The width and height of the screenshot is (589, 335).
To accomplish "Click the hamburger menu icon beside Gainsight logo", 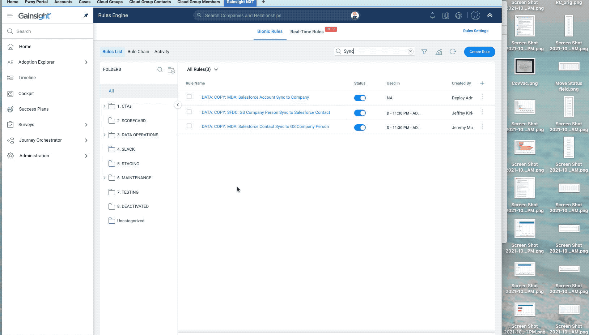I will click(x=10, y=16).
